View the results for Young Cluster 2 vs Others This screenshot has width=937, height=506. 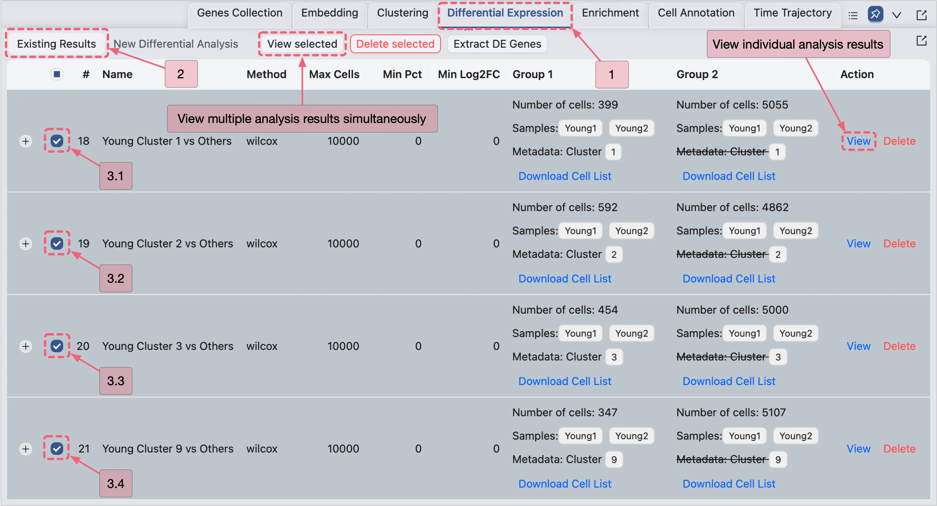point(858,244)
